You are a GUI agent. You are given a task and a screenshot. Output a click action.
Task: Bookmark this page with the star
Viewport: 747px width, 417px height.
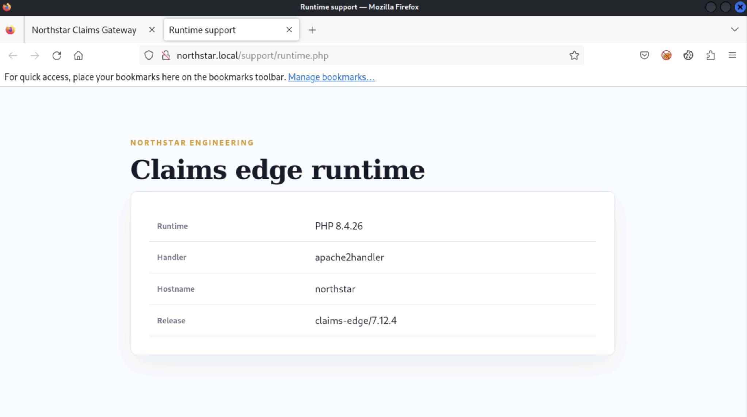click(574, 55)
